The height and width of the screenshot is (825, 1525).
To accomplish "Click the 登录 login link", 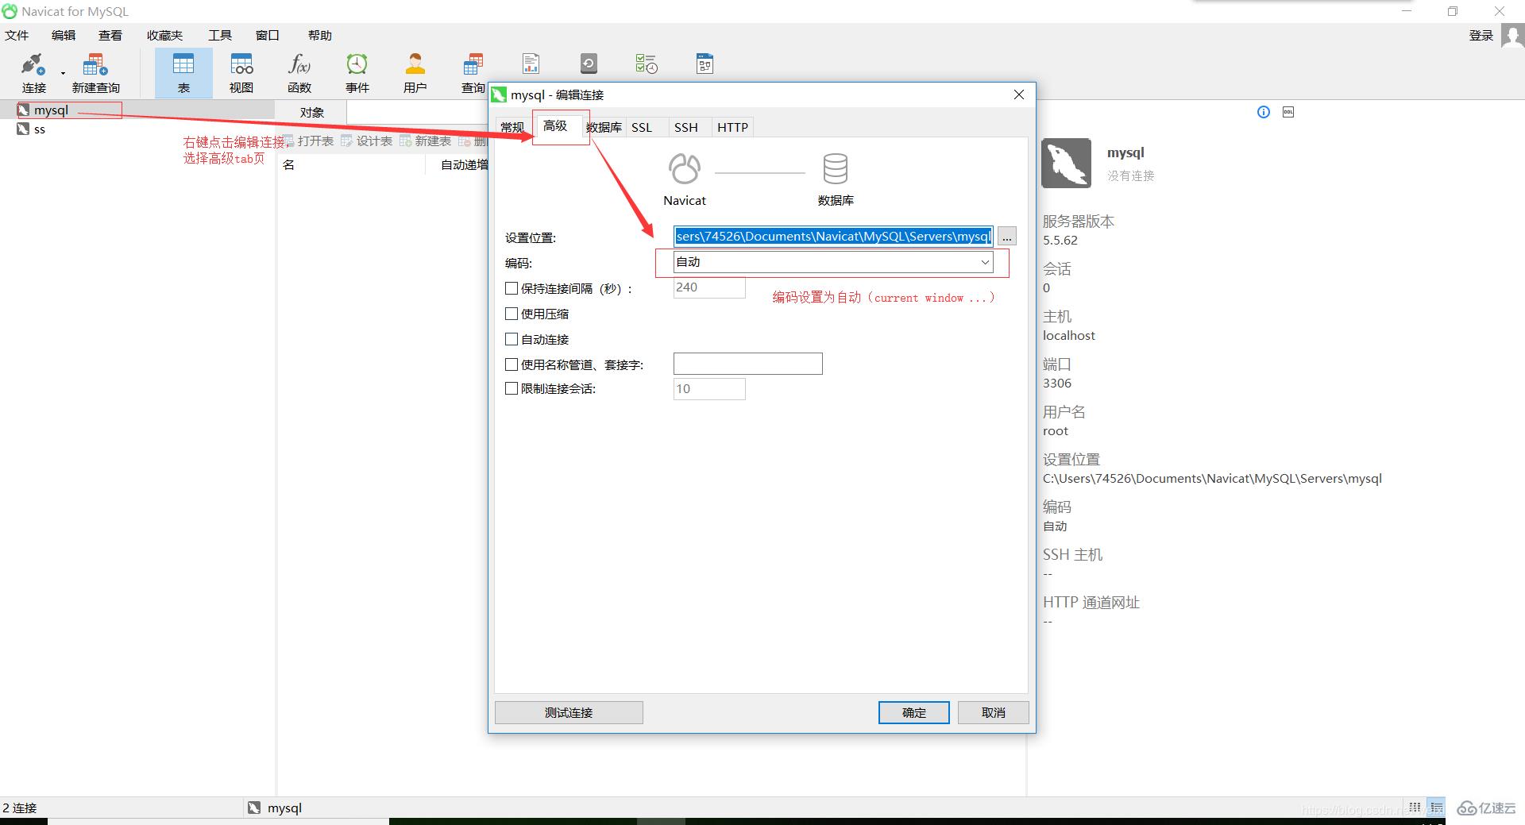I will [x=1481, y=36].
